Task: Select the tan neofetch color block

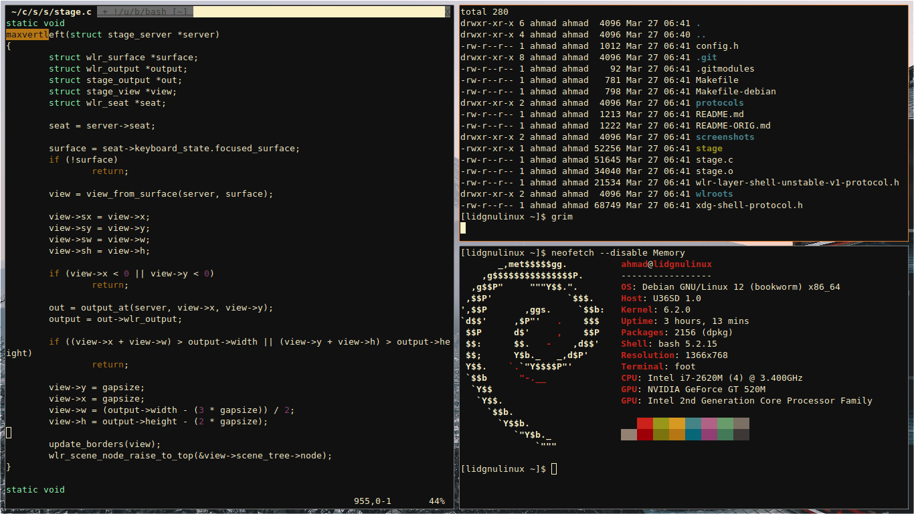Action: pyautogui.click(x=629, y=434)
